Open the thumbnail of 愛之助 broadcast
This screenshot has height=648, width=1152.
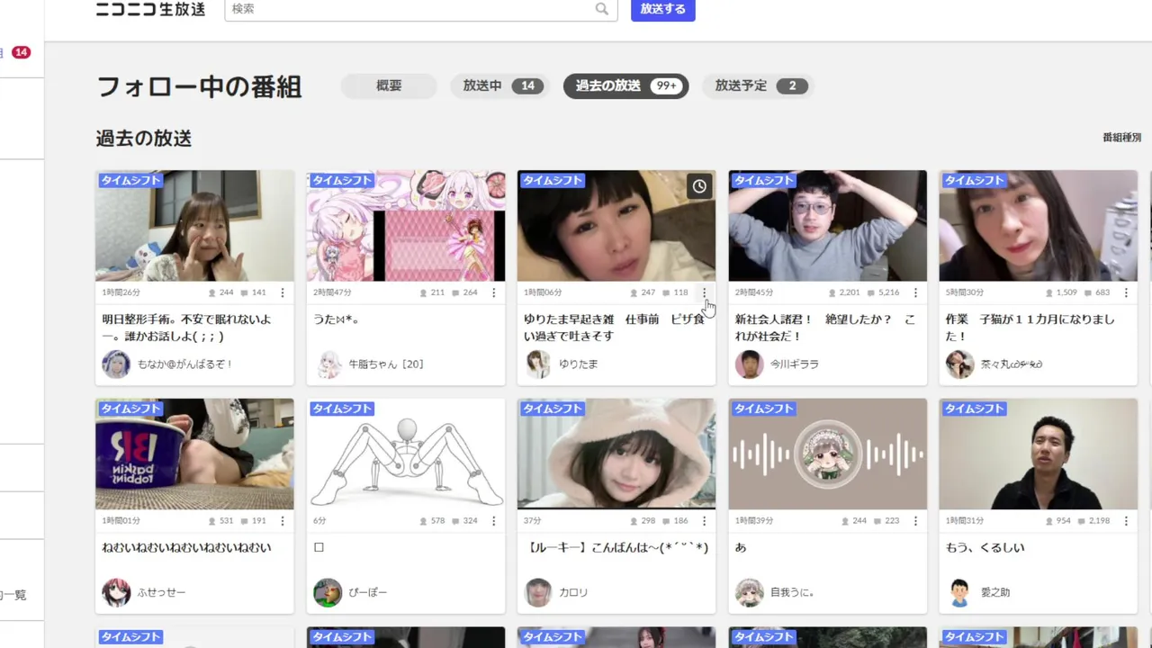[1038, 454]
